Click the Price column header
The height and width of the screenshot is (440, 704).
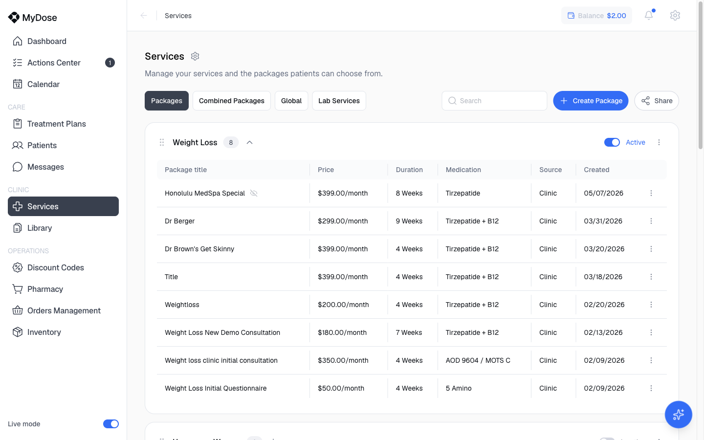[x=326, y=170]
